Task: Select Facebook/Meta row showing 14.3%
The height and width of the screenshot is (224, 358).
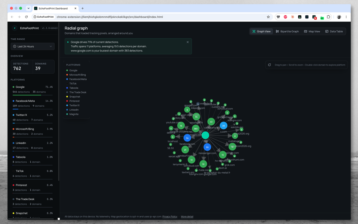Action: [x=32, y=104]
